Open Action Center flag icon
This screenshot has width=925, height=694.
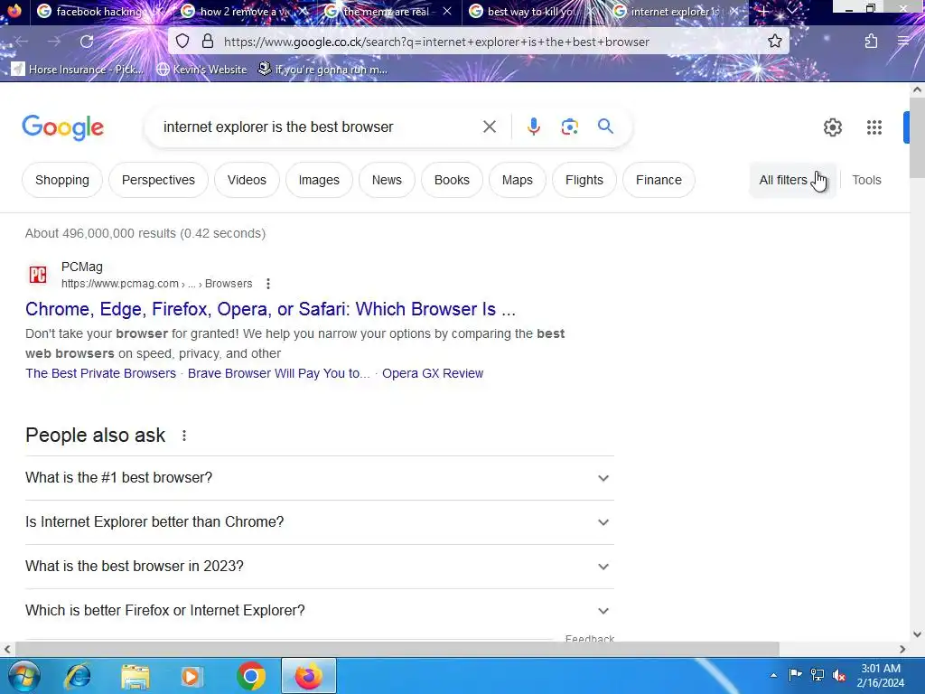(795, 674)
